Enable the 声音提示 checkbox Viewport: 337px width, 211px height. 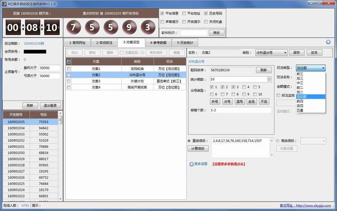[x=163, y=21]
